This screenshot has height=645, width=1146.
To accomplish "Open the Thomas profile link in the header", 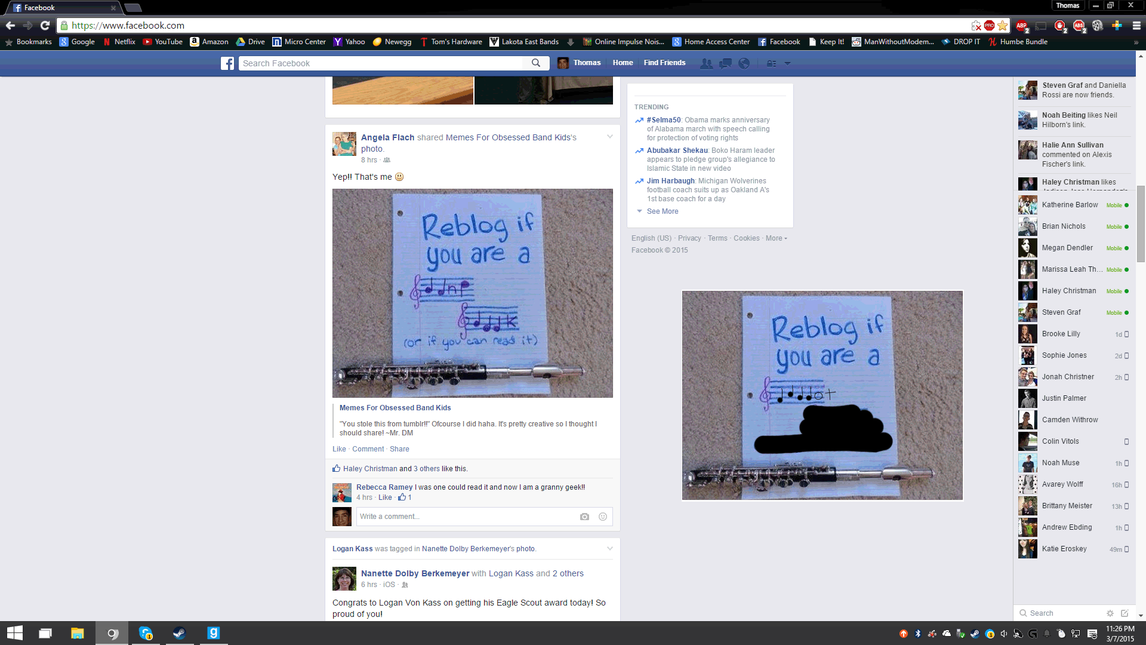I will tap(579, 63).
